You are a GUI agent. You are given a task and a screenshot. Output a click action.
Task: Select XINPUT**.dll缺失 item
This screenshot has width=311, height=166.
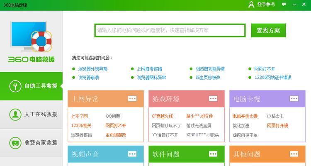203,135
